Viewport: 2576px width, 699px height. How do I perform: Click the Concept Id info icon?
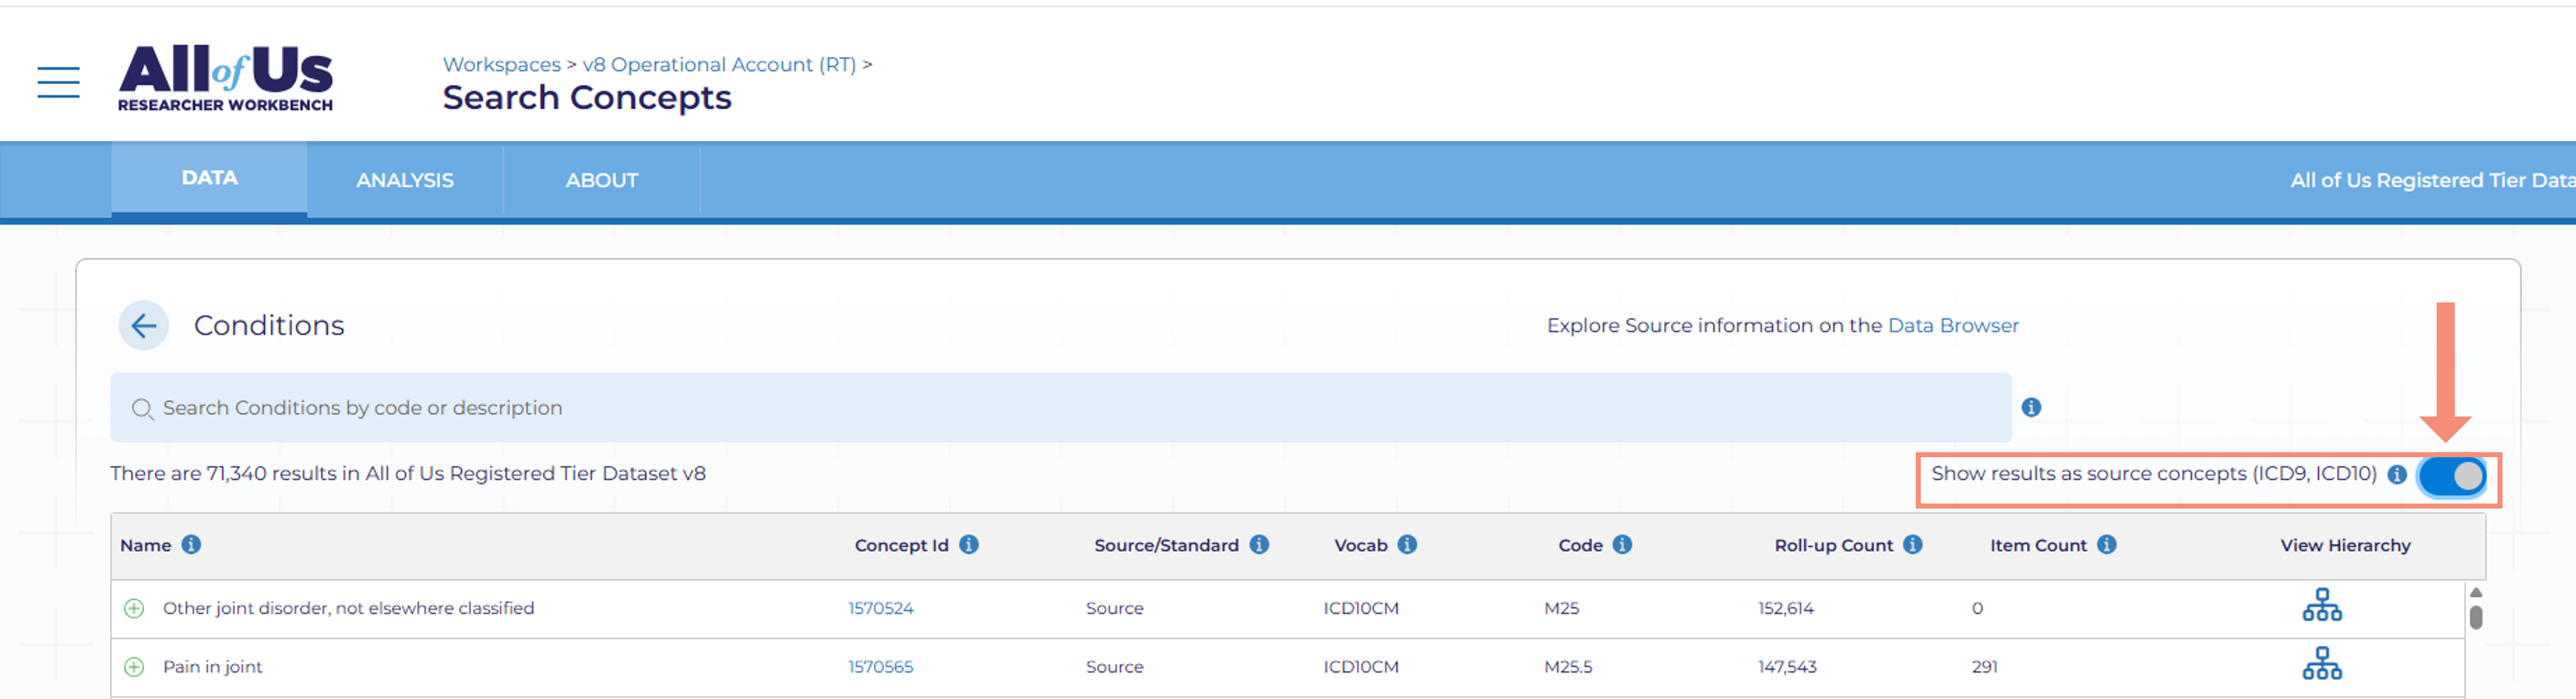[x=968, y=544]
